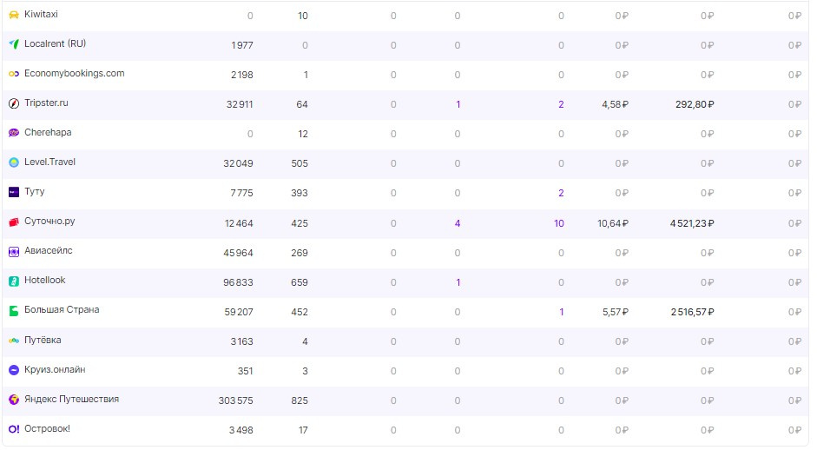Click purple value 10 in Суточно.ру row
The height and width of the screenshot is (450, 817).
559,223
